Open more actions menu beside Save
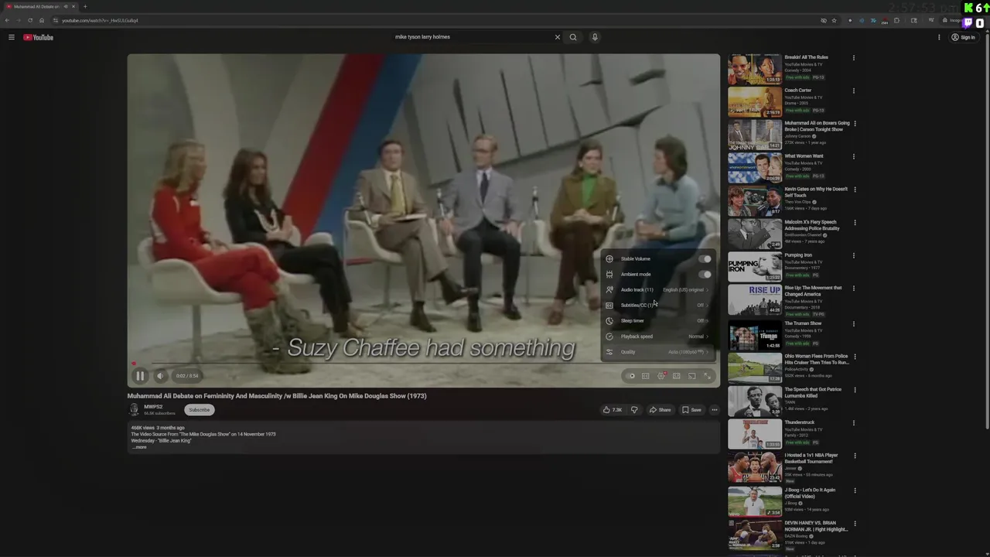This screenshot has height=557, width=990. coord(715,410)
